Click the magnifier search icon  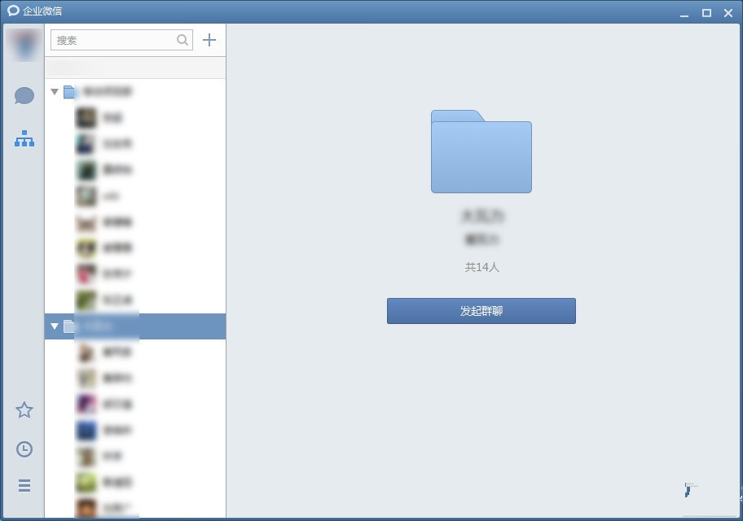182,40
